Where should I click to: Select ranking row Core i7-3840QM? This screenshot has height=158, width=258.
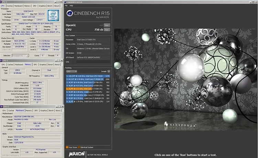pos(88,98)
